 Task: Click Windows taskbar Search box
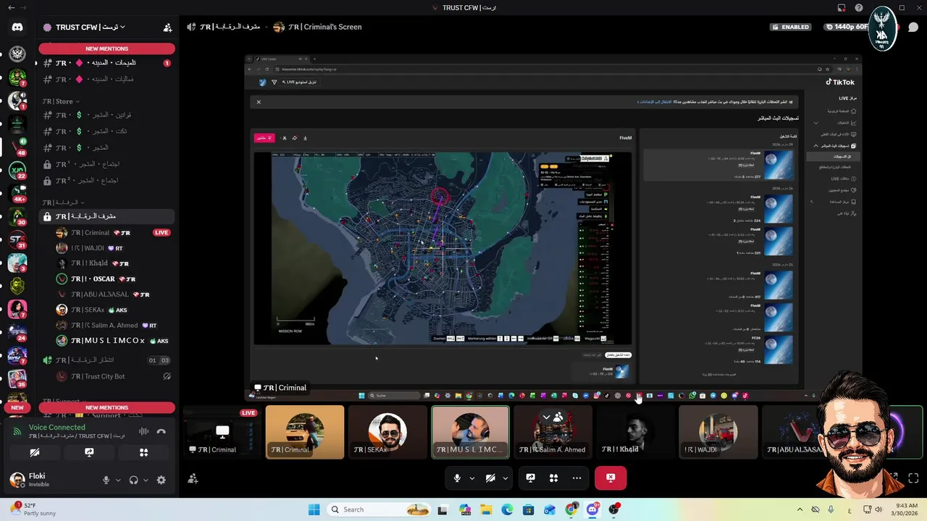point(379,509)
